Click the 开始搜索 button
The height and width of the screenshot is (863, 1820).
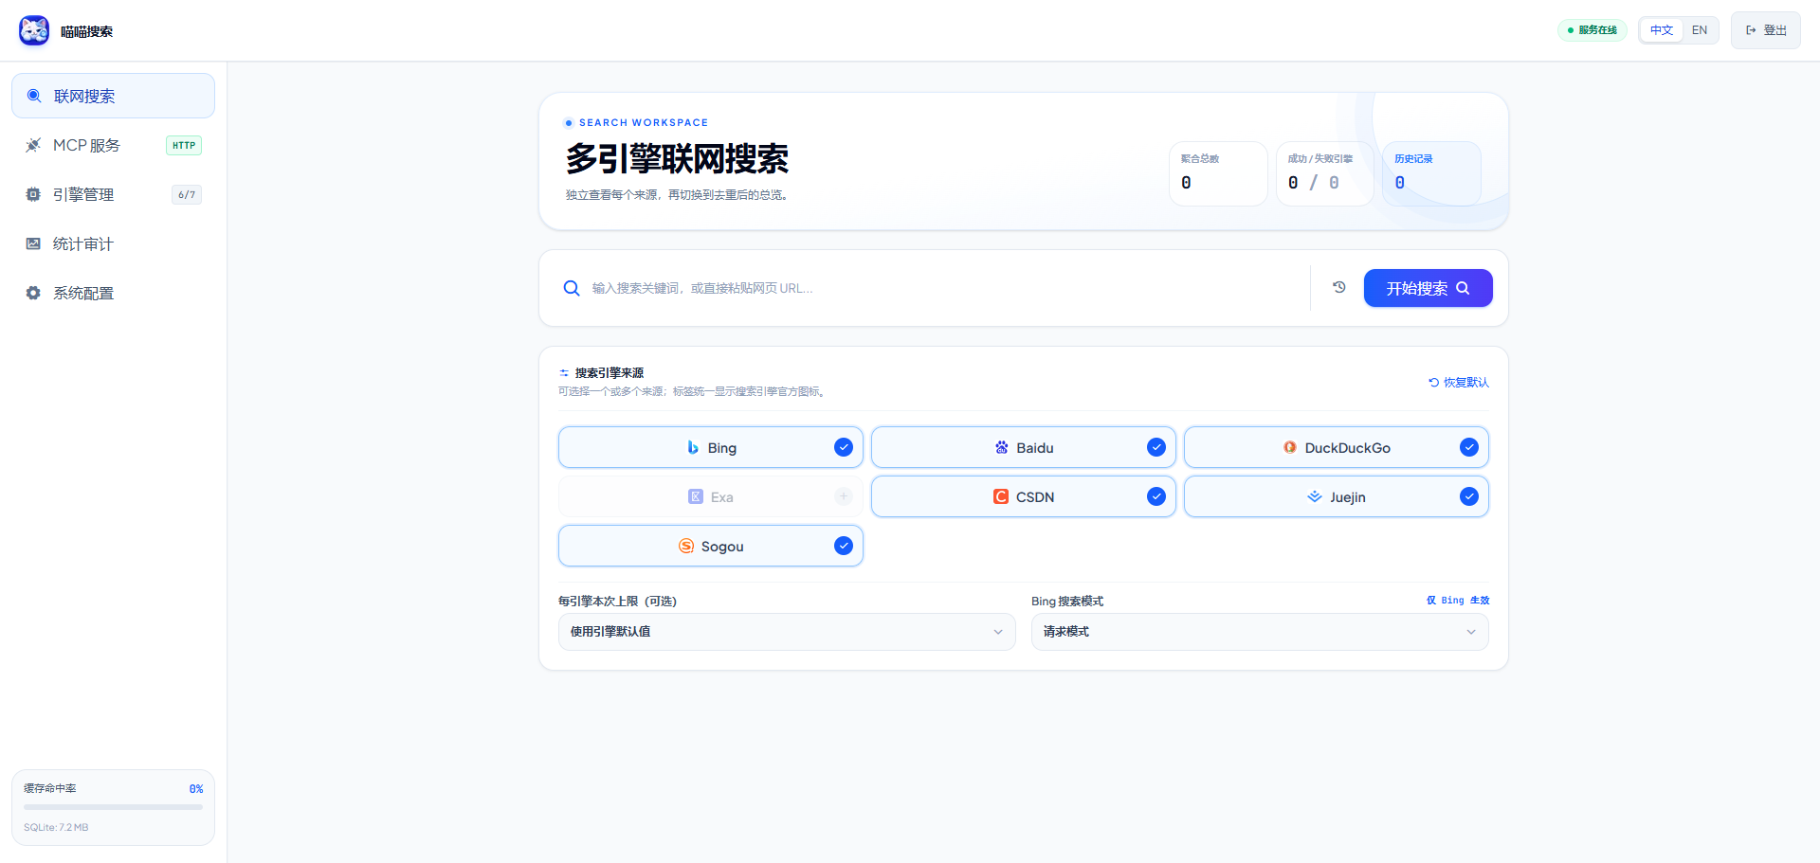(x=1429, y=288)
